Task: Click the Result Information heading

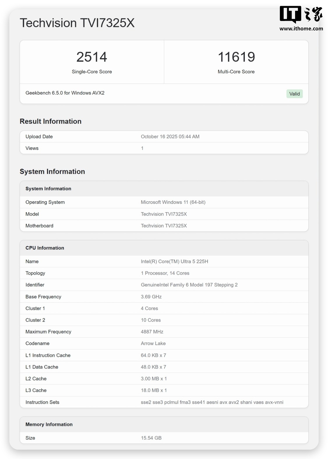Action: 50,121
